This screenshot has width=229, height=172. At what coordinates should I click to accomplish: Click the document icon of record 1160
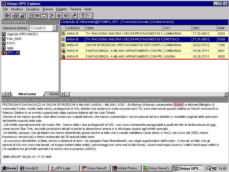63,45
